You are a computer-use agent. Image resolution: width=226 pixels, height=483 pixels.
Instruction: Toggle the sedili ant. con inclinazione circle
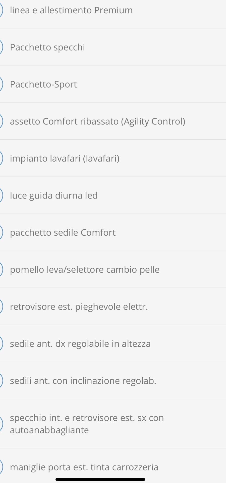(x=1, y=381)
